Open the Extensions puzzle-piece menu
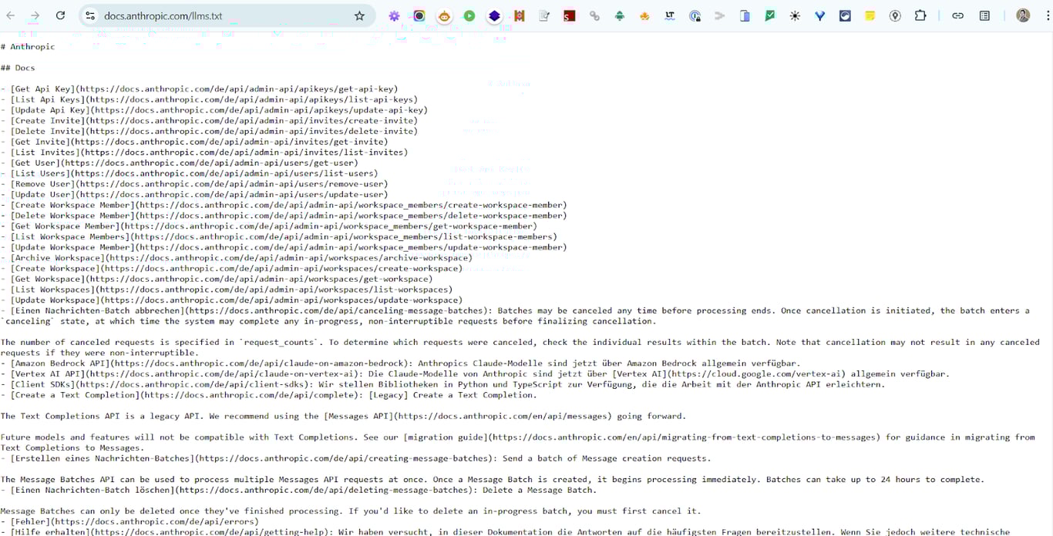 pos(920,15)
